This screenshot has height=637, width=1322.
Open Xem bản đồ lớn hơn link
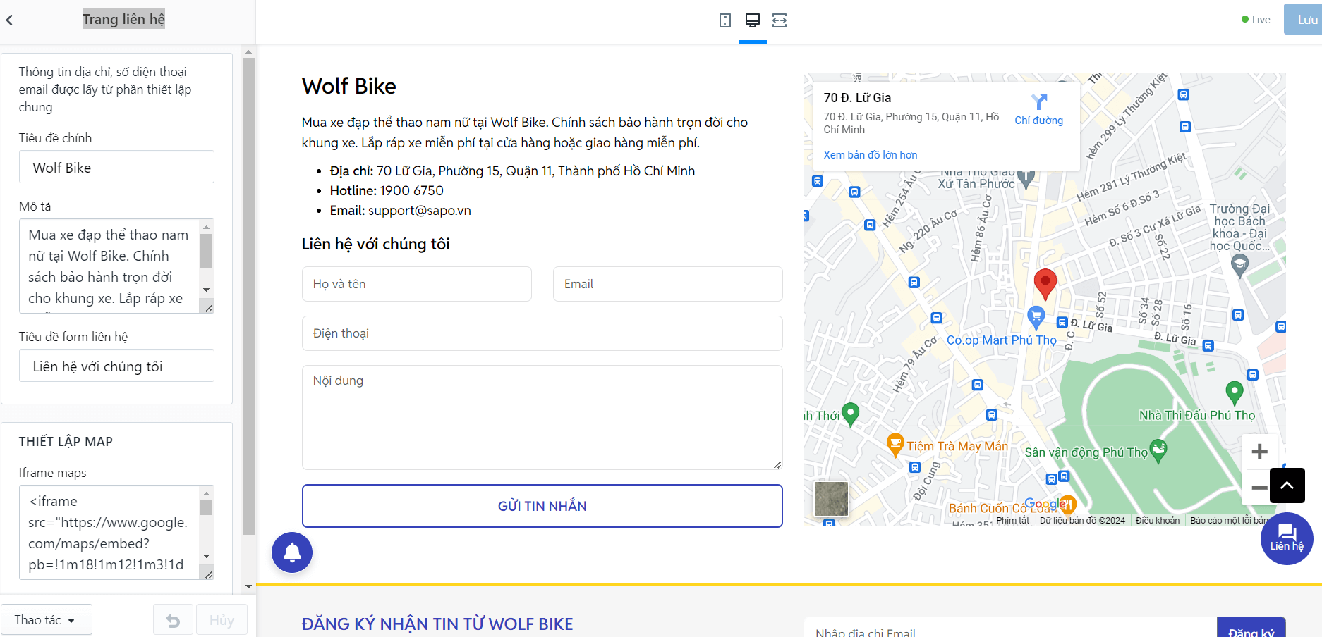coord(871,155)
